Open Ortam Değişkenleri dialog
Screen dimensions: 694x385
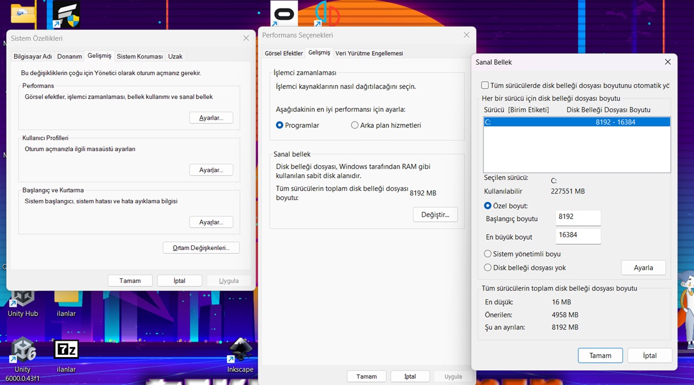pos(201,248)
